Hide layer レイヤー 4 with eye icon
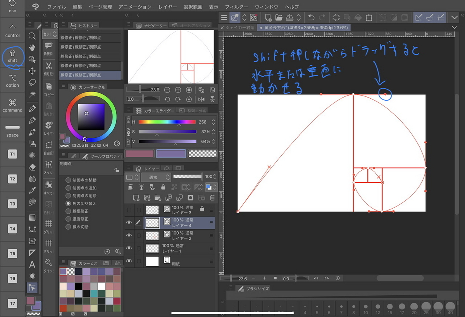Viewport: 465px width, 317px height. [x=129, y=222]
